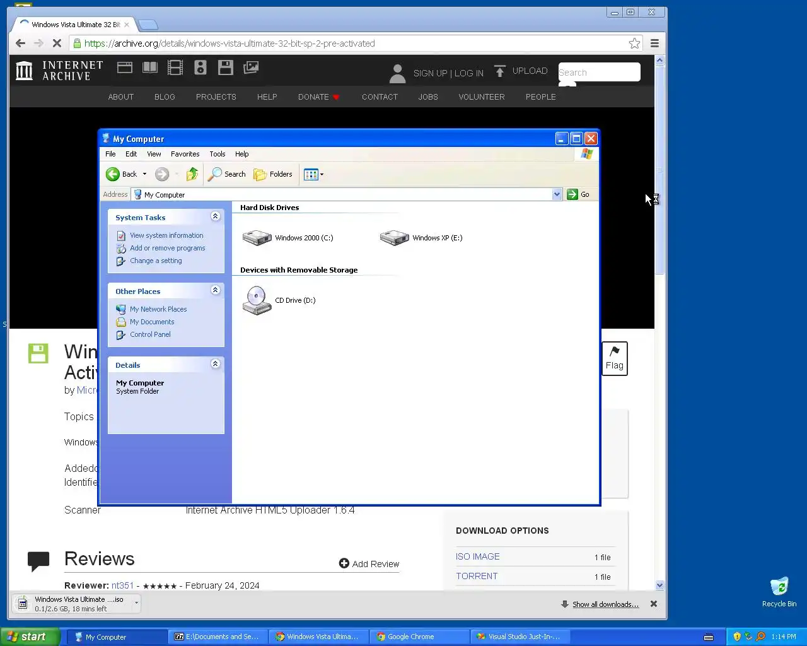Open the VOLUNTEER nav item
This screenshot has height=646, width=807.
482,97
